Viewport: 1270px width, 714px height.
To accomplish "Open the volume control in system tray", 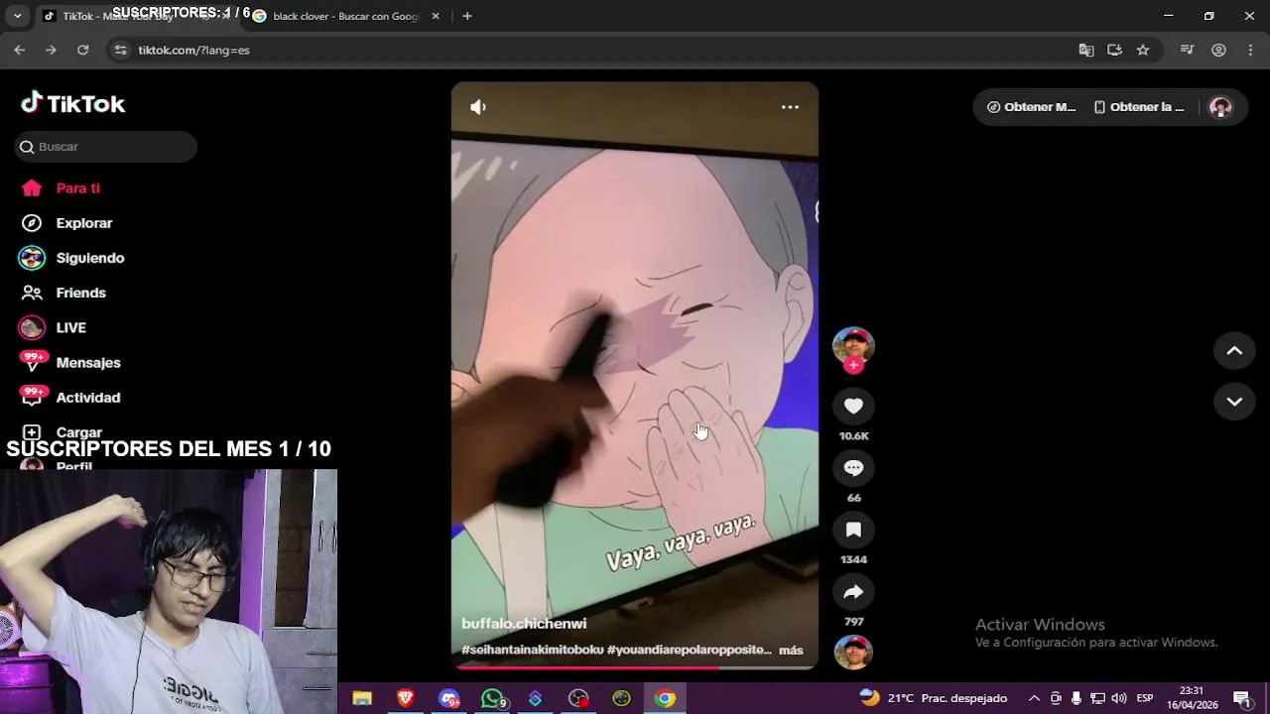I will pos(1119,698).
